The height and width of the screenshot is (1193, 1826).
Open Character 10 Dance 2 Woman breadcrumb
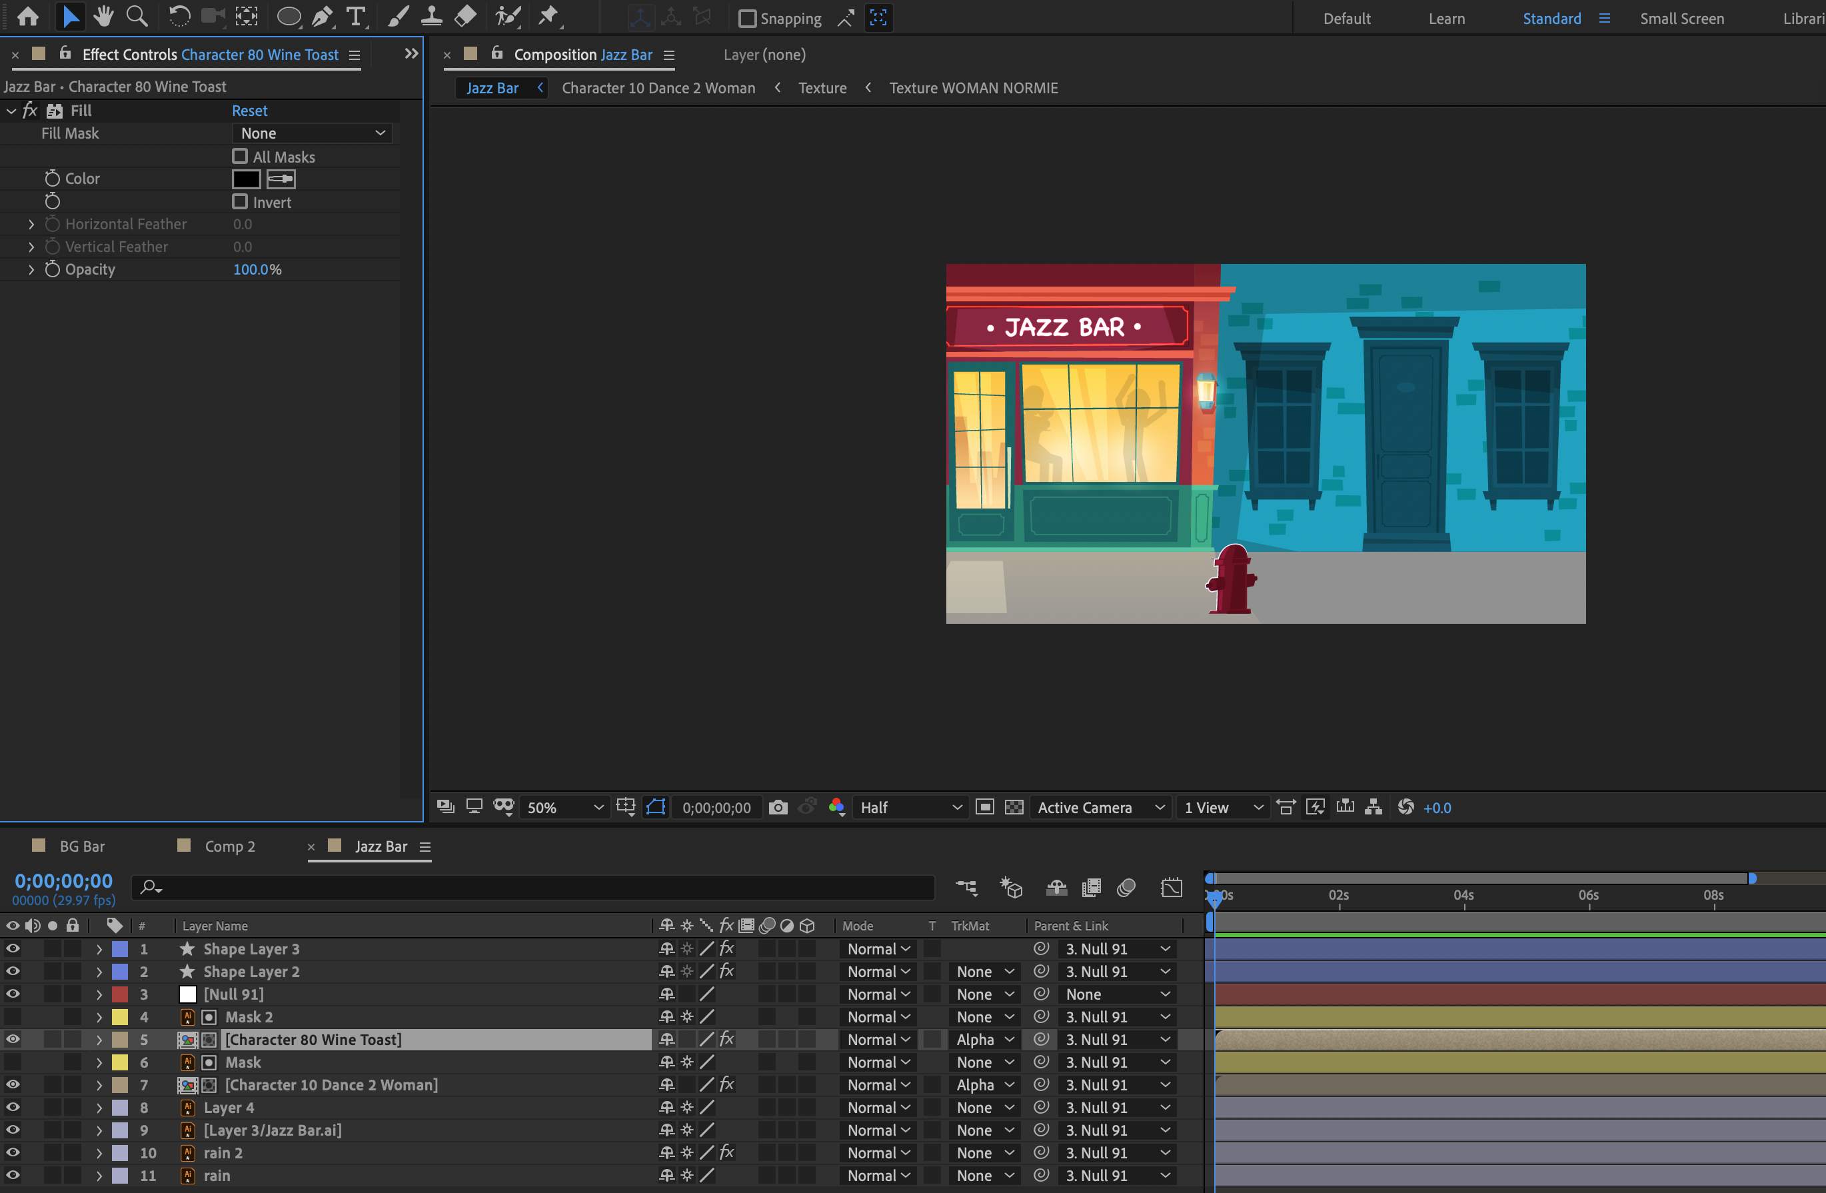coord(658,87)
